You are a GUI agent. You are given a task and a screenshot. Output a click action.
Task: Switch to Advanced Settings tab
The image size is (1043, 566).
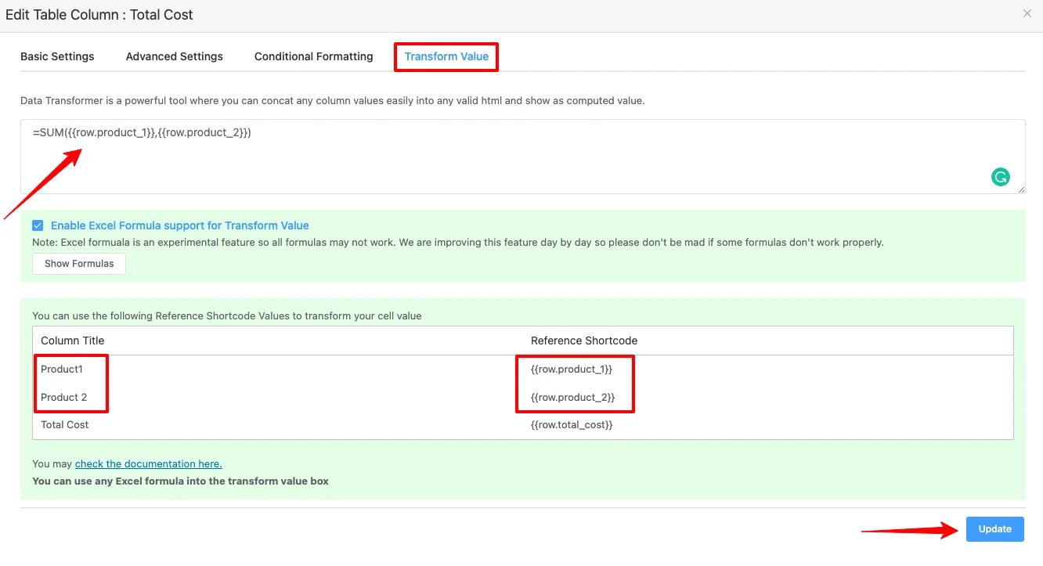click(x=175, y=56)
